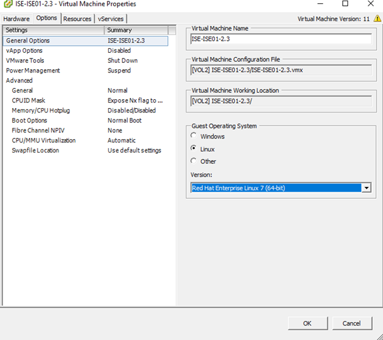383x340 pixels.
Task: Click the Settings column header
Action: [53, 30]
